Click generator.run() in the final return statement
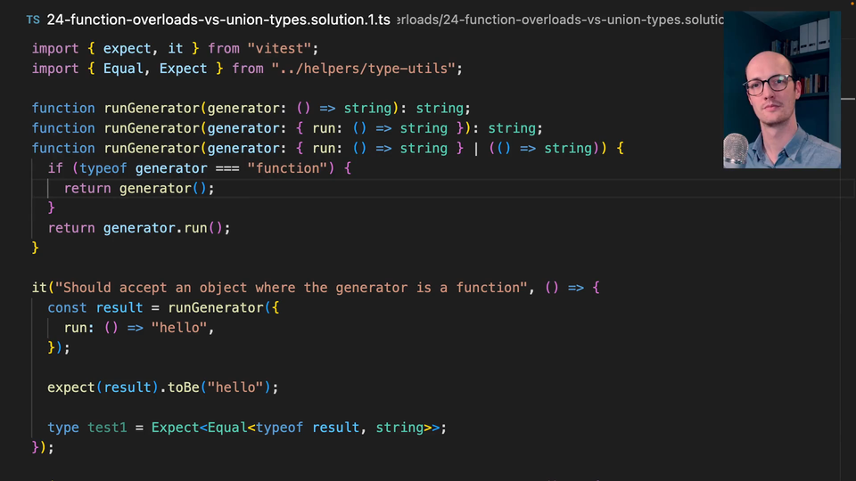This screenshot has width=856, height=481. point(166,228)
